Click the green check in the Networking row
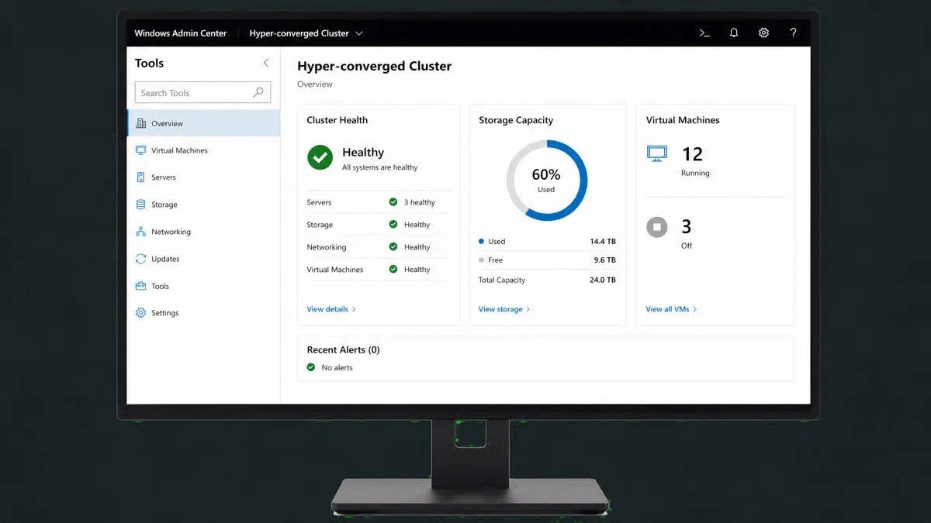 pos(393,247)
